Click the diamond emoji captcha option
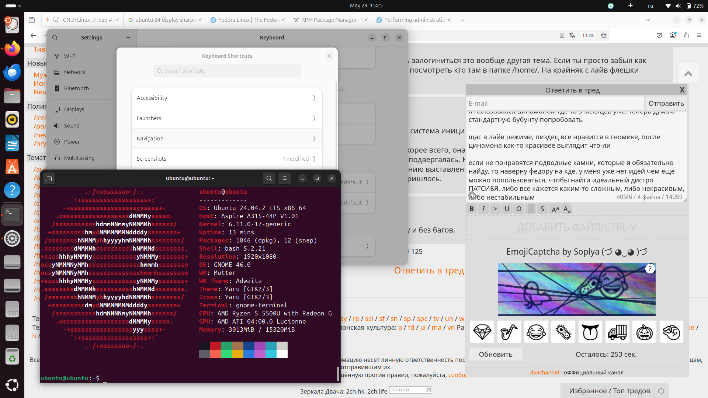The width and height of the screenshot is (708, 398). [482, 332]
